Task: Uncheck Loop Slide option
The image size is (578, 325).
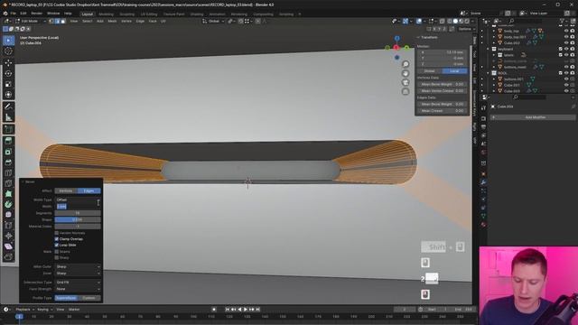Action: (x=56, y=245)
